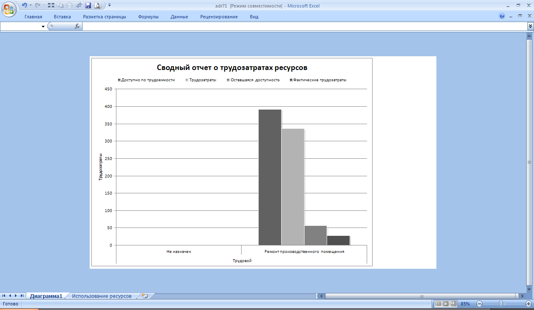Select the Диаграмма1 sheet tab
534x310 pixels.
click(46, 296)
